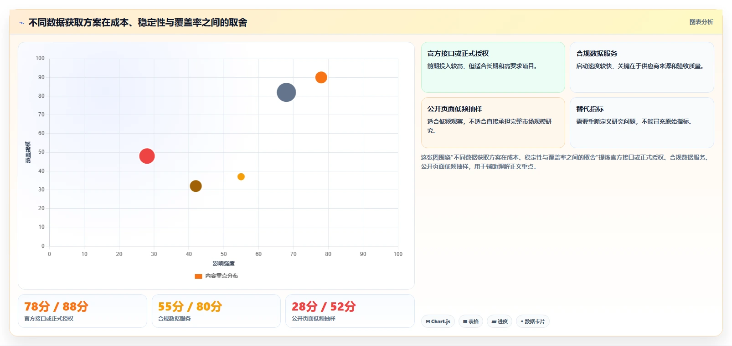732x346 pixels.
Task: Click the y-axis tick label 100
Action: click(x=40, y=58)
